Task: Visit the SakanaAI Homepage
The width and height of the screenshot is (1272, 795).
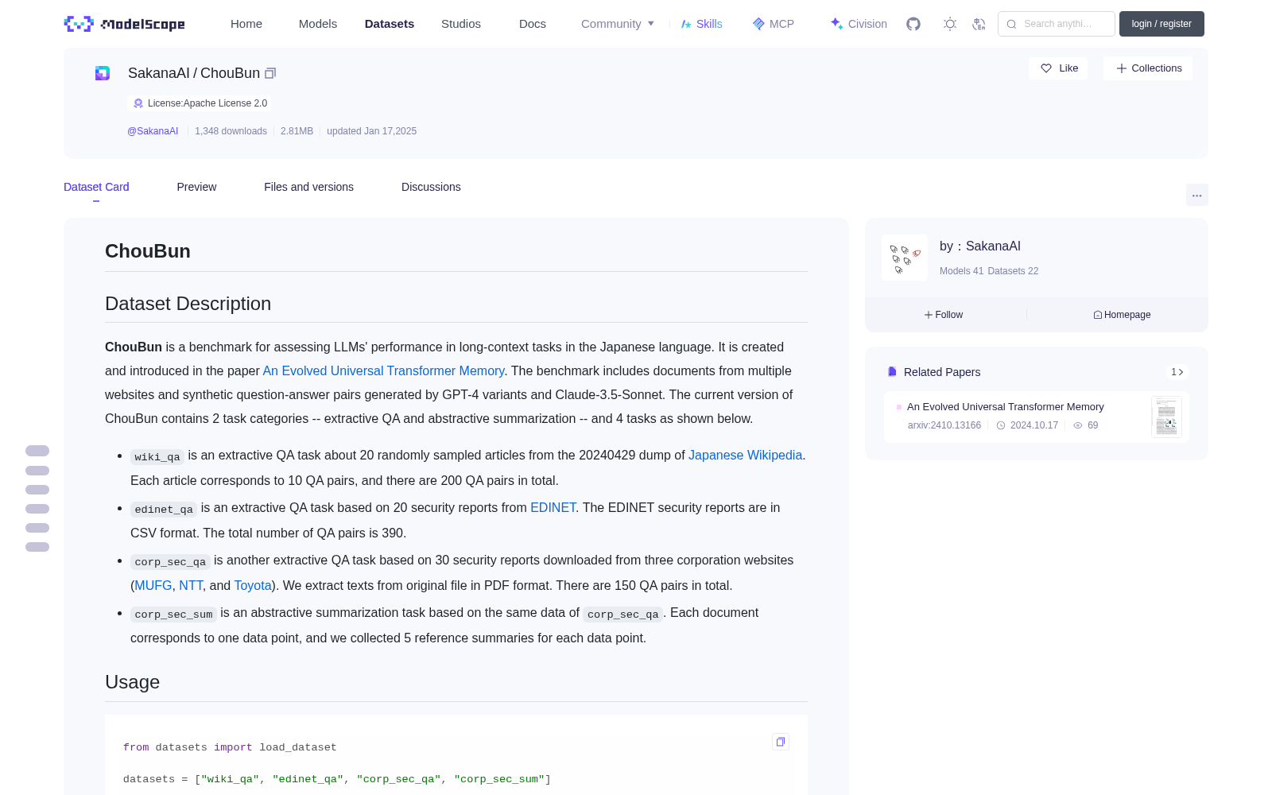Action: click(x=1122, y=315)
